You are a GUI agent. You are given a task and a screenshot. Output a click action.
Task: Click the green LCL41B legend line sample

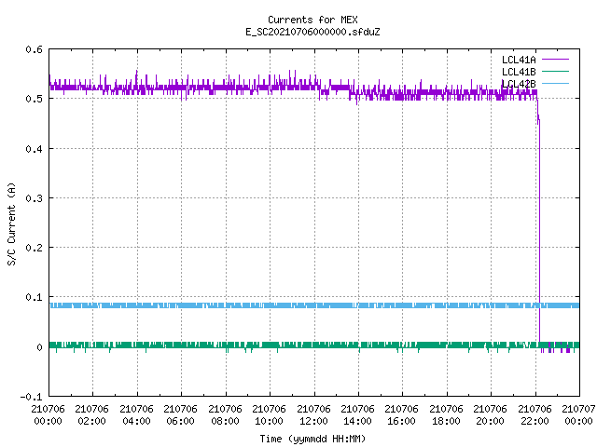click(555, 71)
